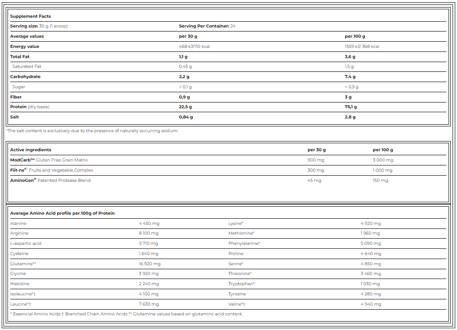Click the Serving Per Container label

pyautogui.click(x=204, y=26)
